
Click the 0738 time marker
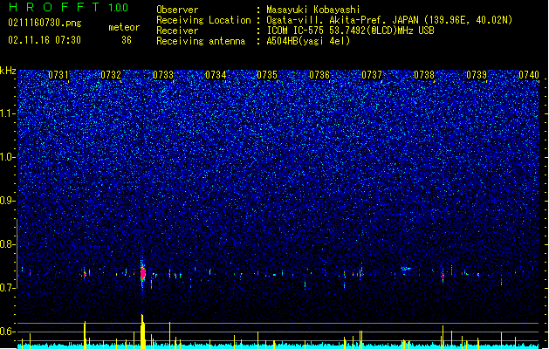424,75
